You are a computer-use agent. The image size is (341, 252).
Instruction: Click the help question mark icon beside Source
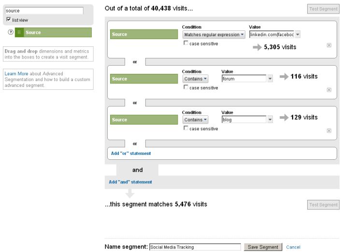[11, 32]
